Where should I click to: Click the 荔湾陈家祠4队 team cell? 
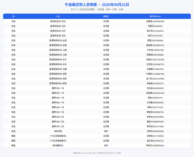click(58, 69)
